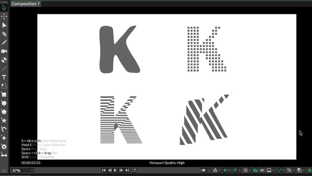Viewport: 312px width, 176px height.
Task: Toggle the green speaker audio button
Action: pos(225,170)
